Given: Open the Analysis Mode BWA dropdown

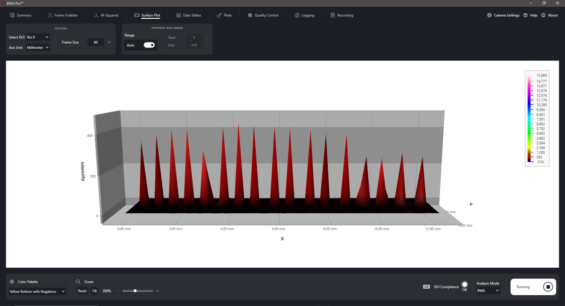Looking at the screenshot, I should [488, 291].
